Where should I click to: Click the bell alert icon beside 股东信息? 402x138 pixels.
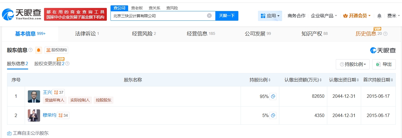pyautogui.click(x=39, y=50)
